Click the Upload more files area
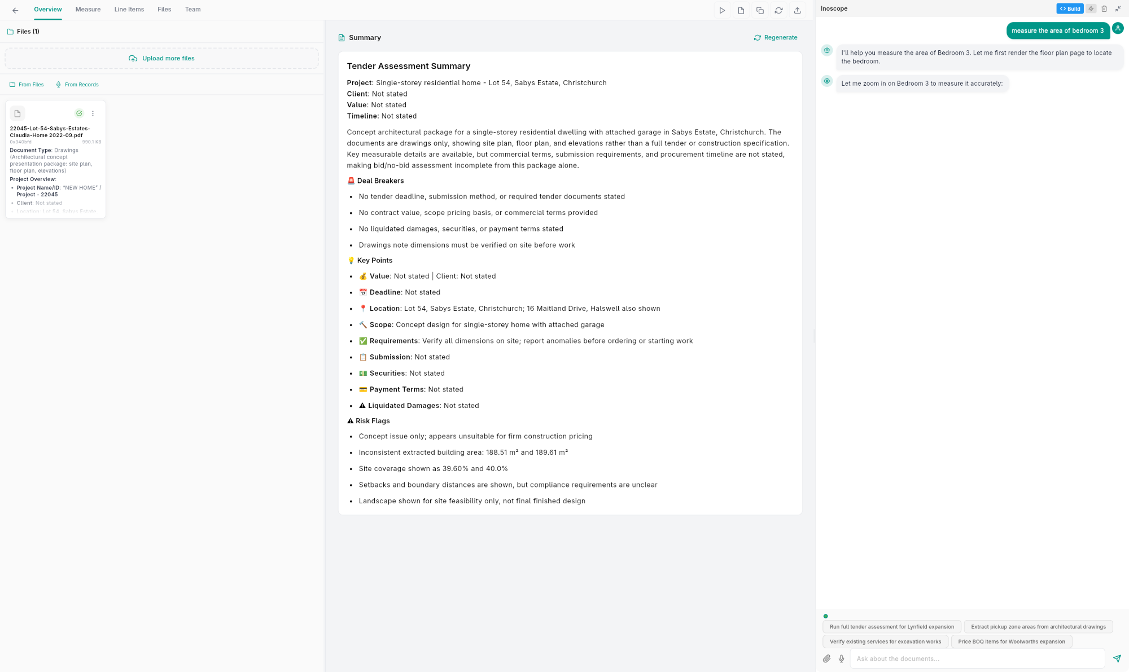This screenshot has height=672, width=1129. pyautogui.click(x=161, y=58)
